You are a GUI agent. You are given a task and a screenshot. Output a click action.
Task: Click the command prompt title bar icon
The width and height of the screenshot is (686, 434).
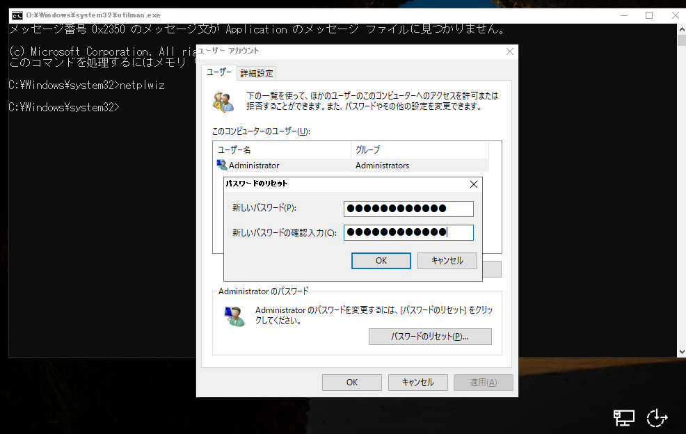click(17, 15)
